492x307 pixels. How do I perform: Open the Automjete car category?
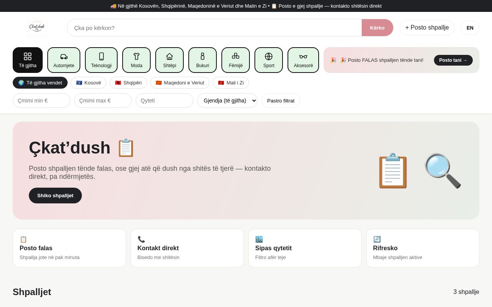(64, 60)
